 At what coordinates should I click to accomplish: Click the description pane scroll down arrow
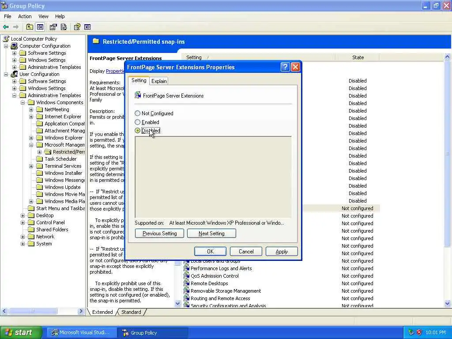[x=177, y=304]
